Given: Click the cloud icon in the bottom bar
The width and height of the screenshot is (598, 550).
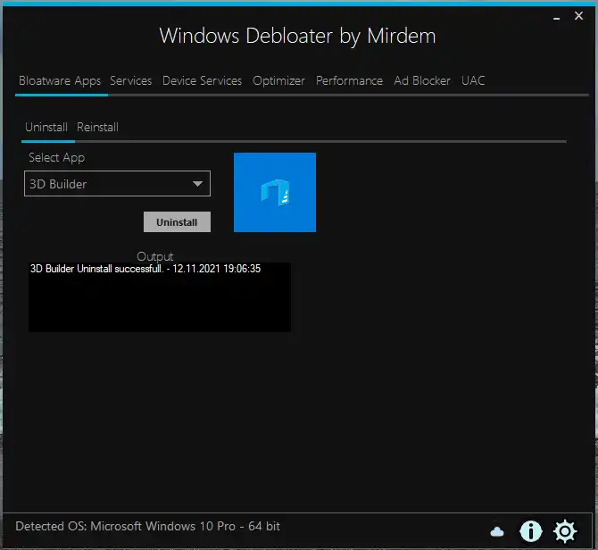Looking at the screenshot, I should pyautogui.click(x=496, y=531).
